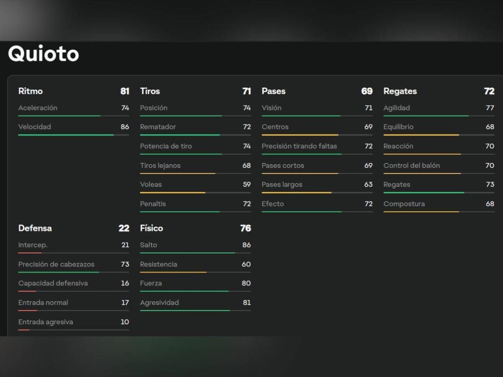Viewport: 503px width, 377px height.
Task: Click the Agresividad value 81
Action: pyautogui.click(x=246, y=302)
